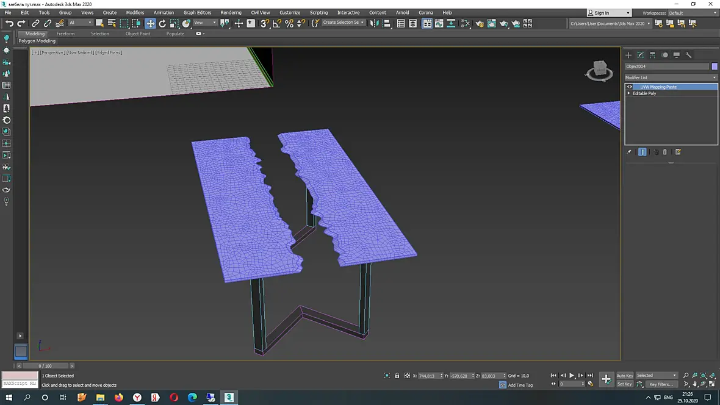Screen dimensions: 720x405
Task: Click the Key Filters button
Action: tap(660, 384)
